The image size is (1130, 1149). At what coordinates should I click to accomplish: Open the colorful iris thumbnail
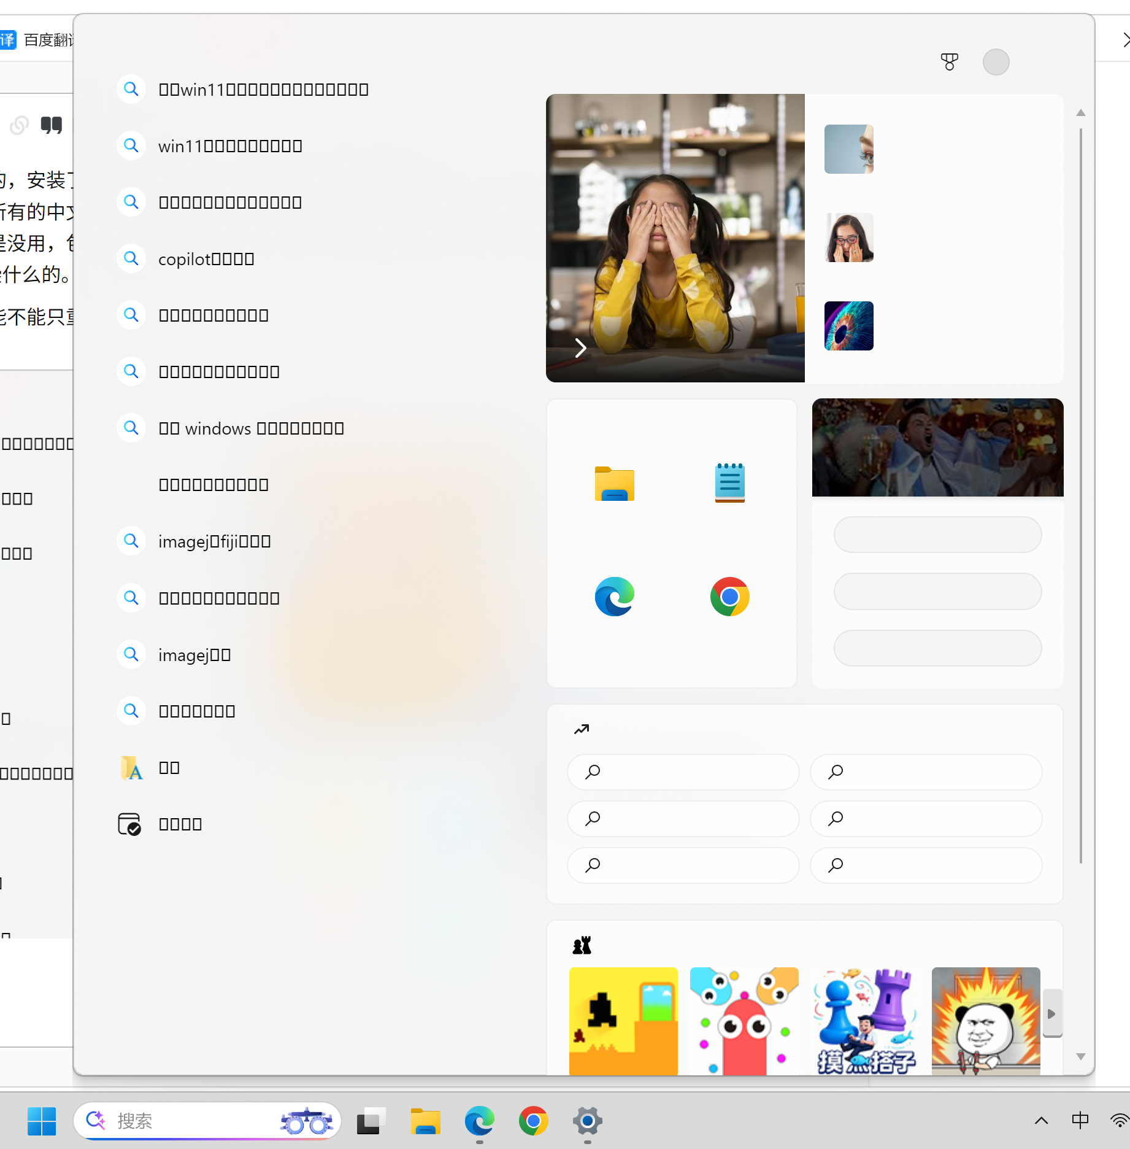point(848,326)
